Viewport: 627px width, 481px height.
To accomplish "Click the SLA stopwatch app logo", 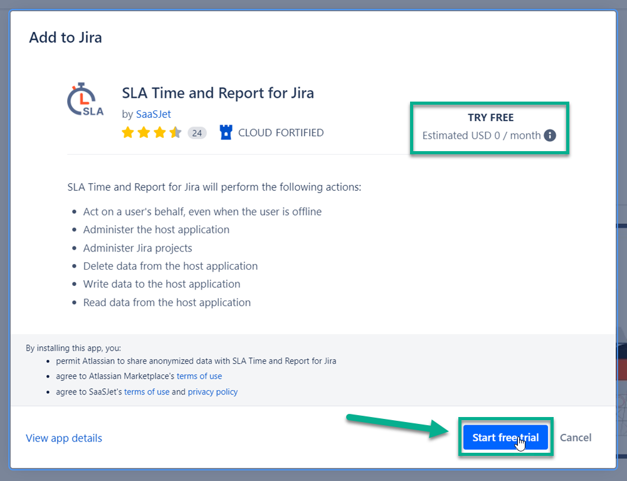I will 85,100.
